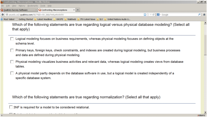Click the zotero status bar label

(201, 115)
